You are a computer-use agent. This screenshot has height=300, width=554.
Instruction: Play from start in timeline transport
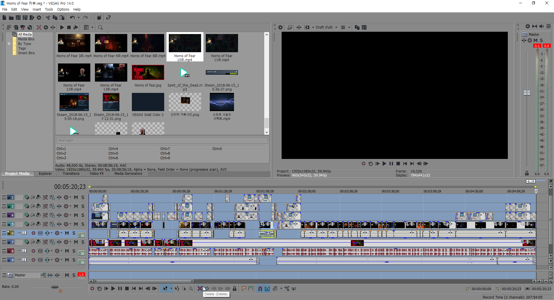coord(106,288)
